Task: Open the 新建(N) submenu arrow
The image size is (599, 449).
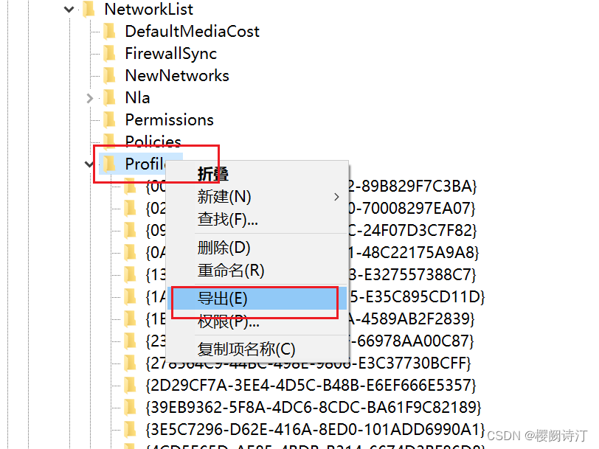Action: click(x=336, y=197)
